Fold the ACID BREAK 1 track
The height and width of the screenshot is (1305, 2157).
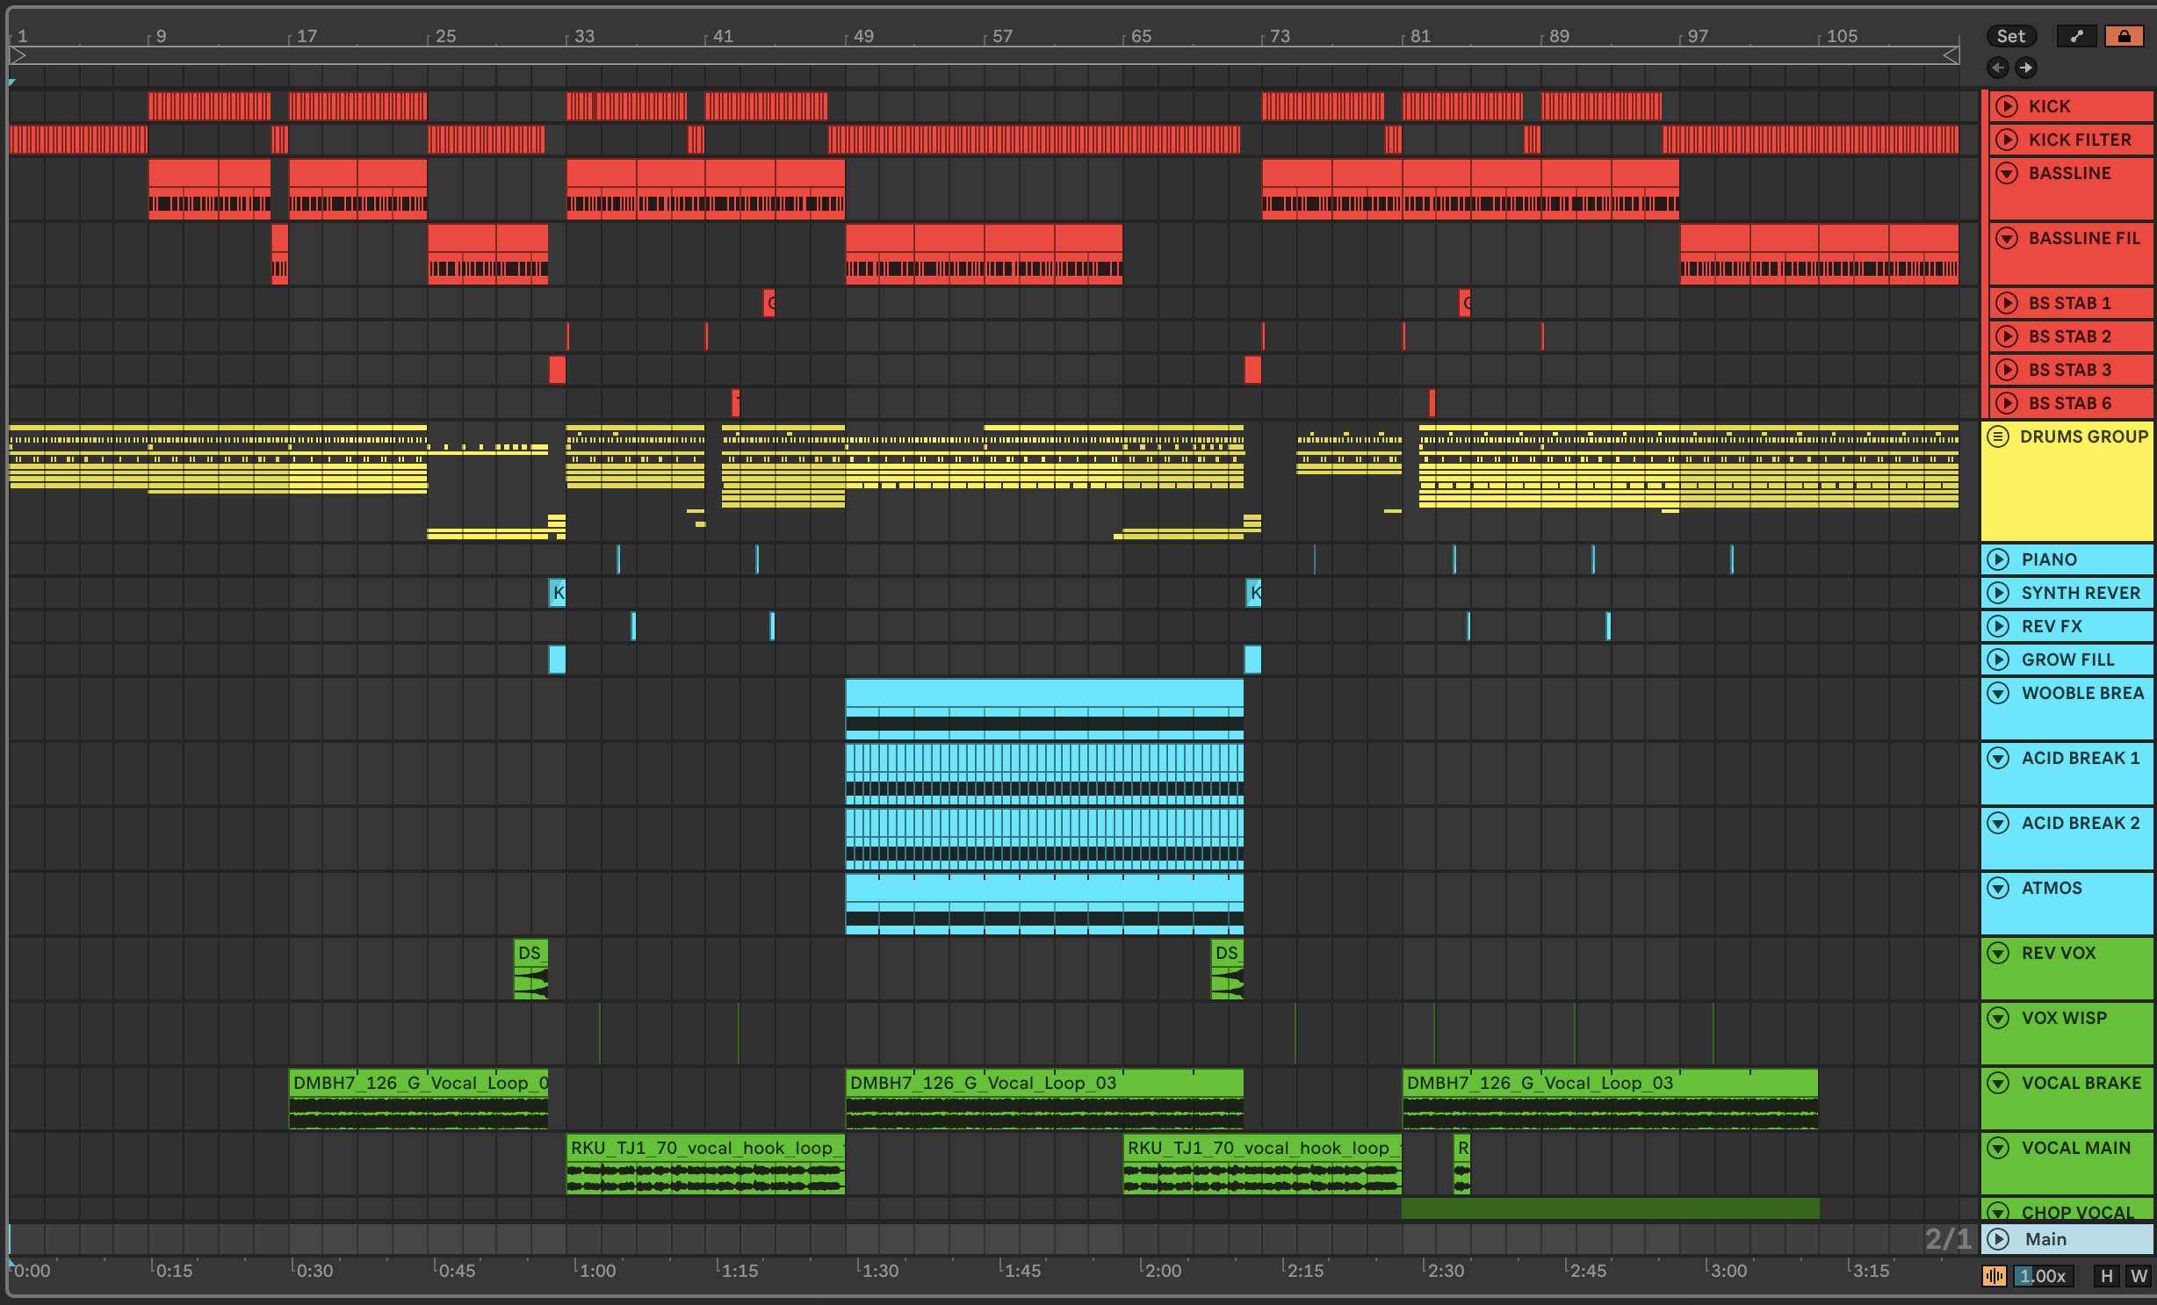click(x=1998, y=758)
